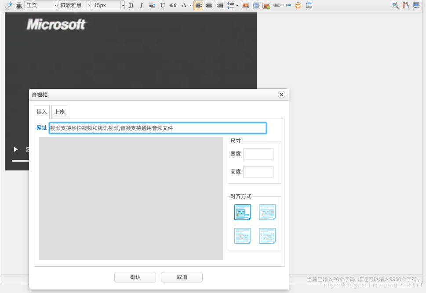Click the paste clipboard icon
Viewport: 426px width, 293px height.
point(406,5)
